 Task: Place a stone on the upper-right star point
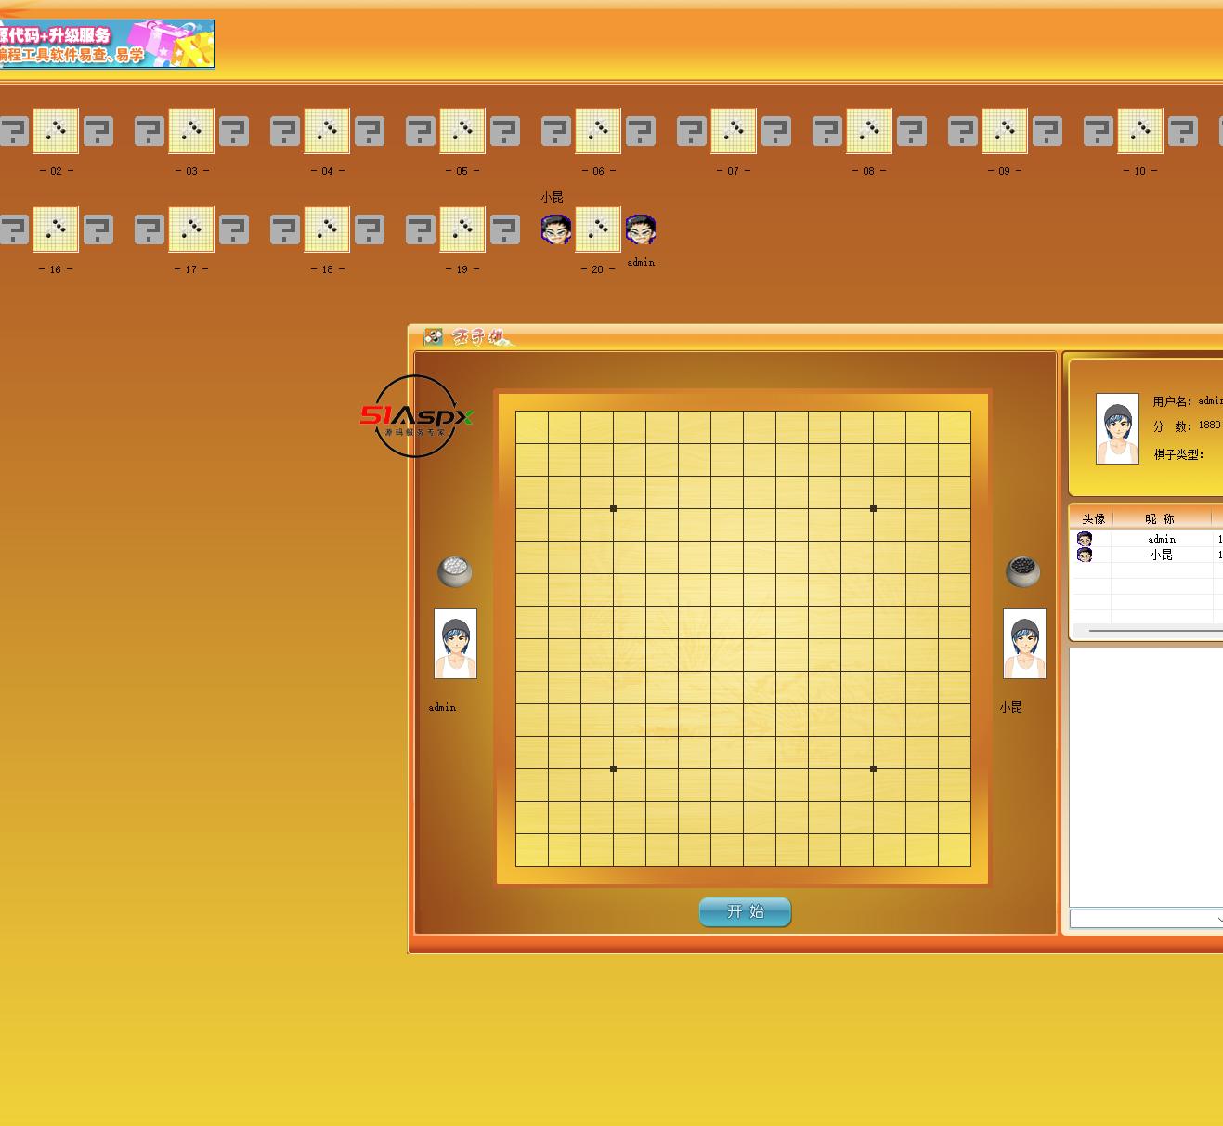(873, 508)
